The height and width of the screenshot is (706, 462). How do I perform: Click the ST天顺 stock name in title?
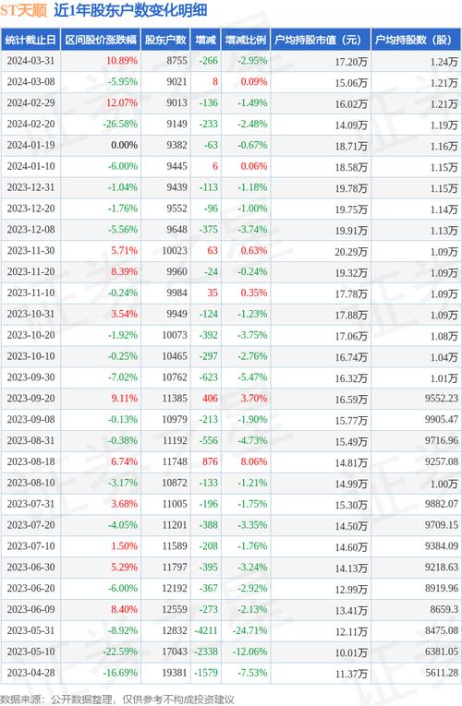pos(24,10)
